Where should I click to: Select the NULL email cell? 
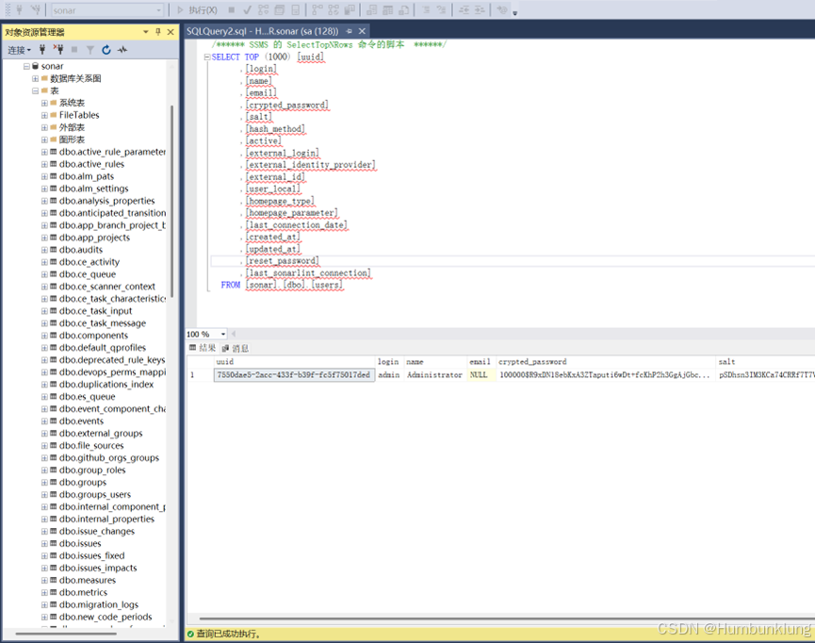481,374
